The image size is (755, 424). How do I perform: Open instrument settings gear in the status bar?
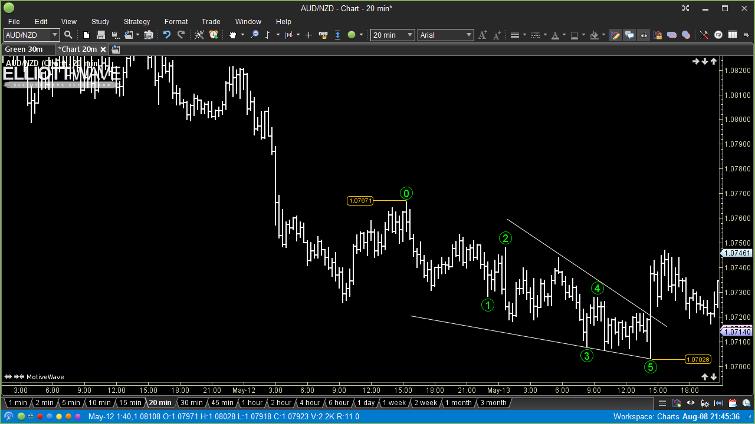(x=705, y=403)
